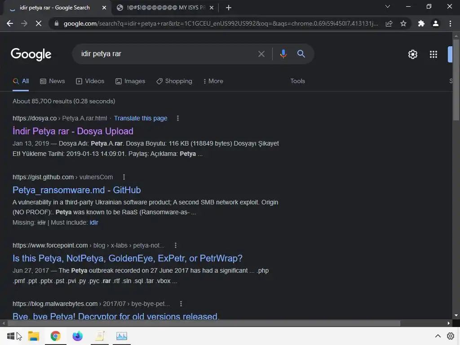Open the Google apps grid
This screenshot has width=460, height=345.
point(433,54)
